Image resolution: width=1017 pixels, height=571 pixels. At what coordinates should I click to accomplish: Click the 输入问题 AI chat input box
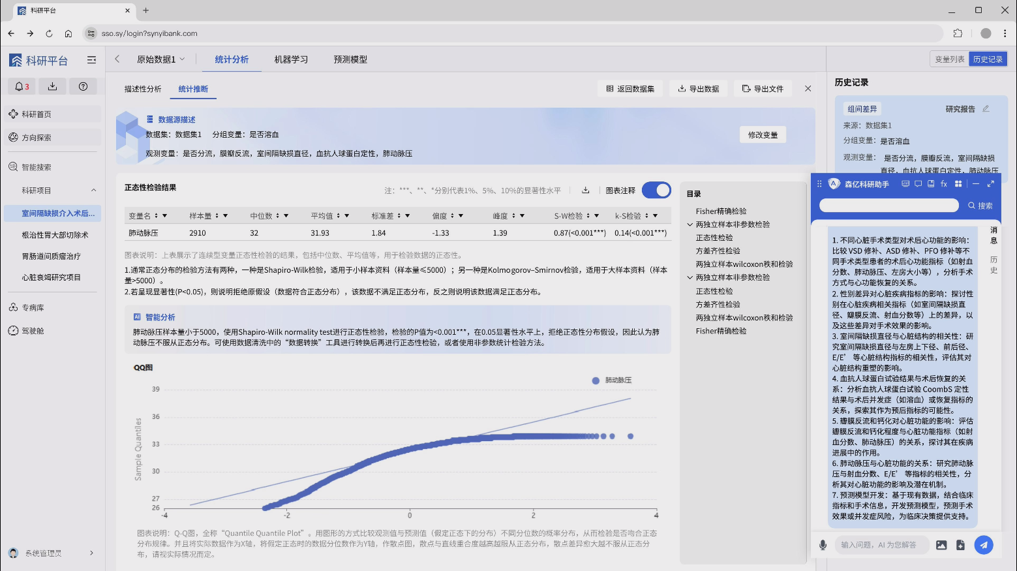(x=882, y=545)
